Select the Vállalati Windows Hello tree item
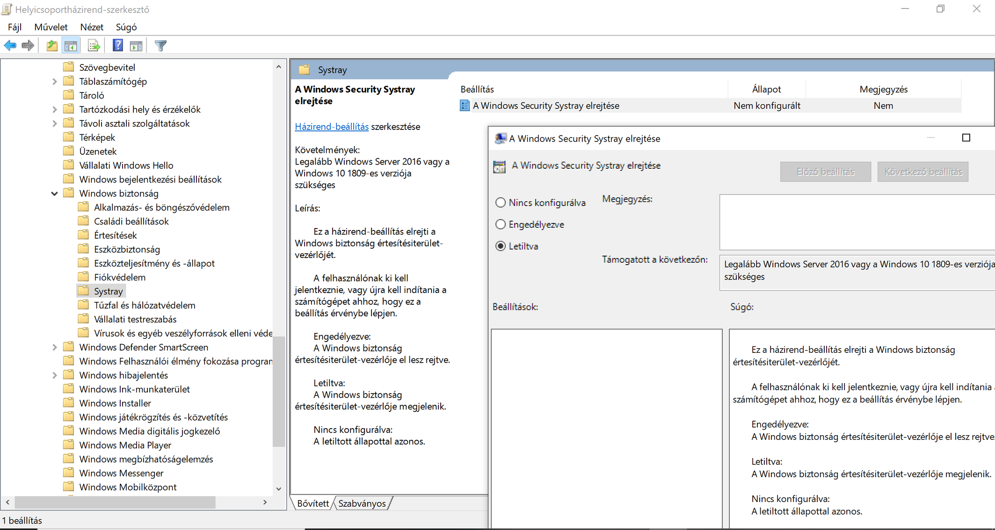 [x=126, y=165]
